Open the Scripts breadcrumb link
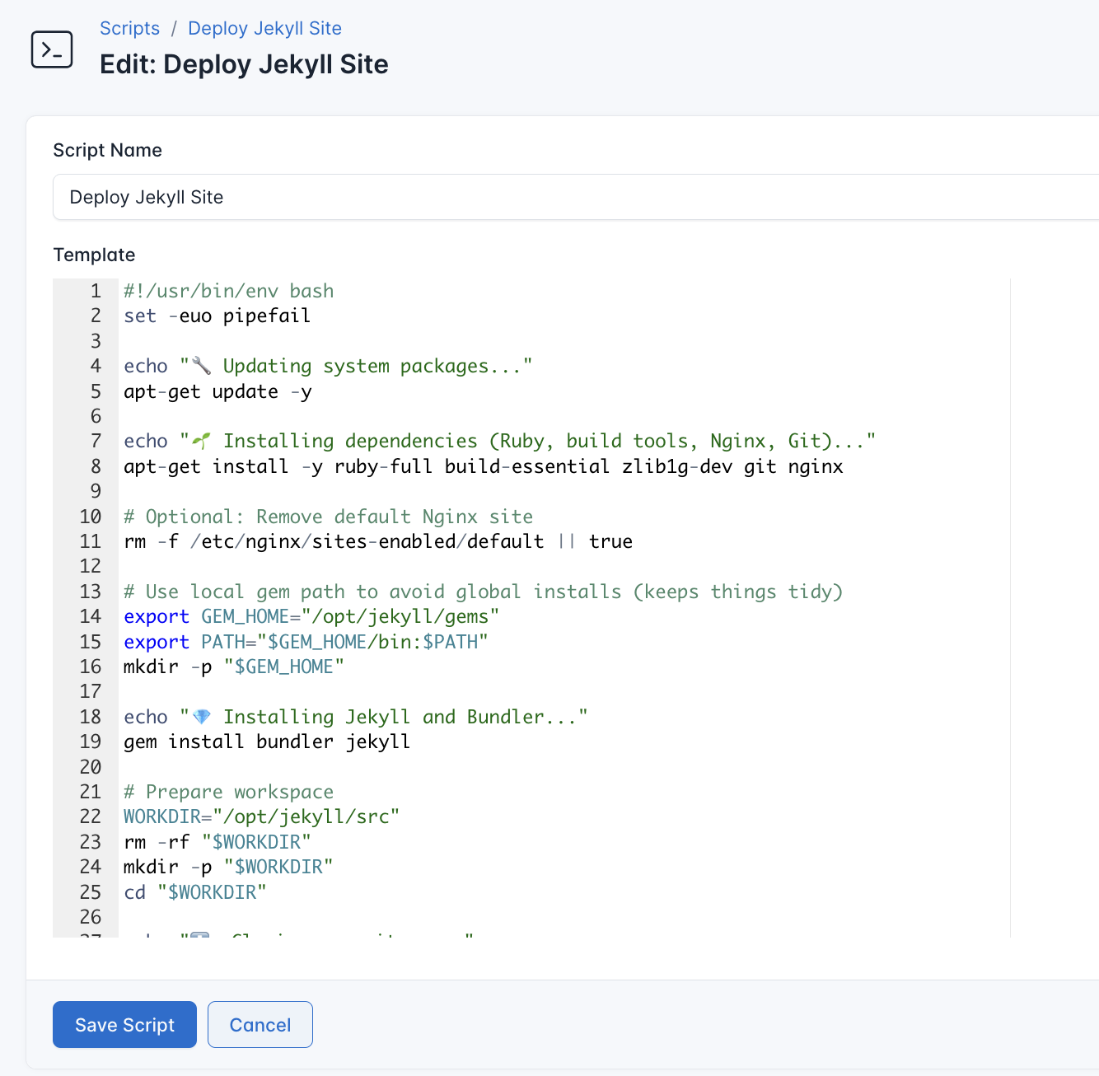 pyautogui.click(x=129, y=27)
